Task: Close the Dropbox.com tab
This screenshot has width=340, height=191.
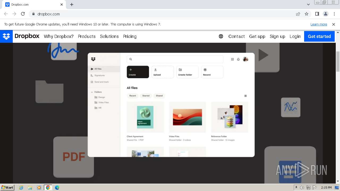Action: click(62, 5)
